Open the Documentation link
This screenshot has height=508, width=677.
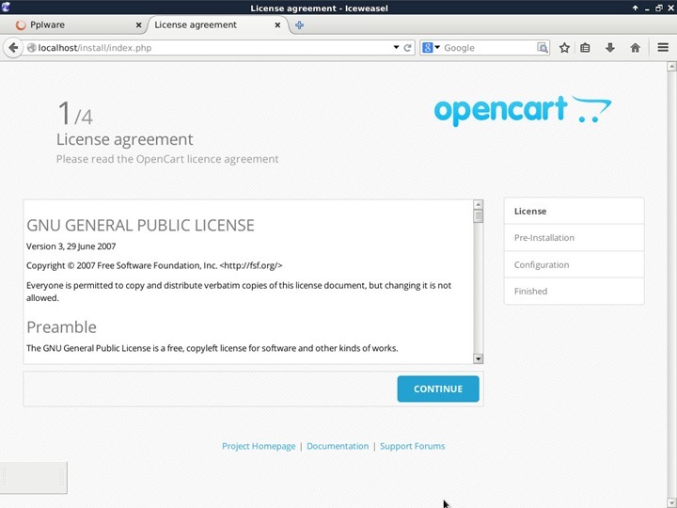[338, 446]
